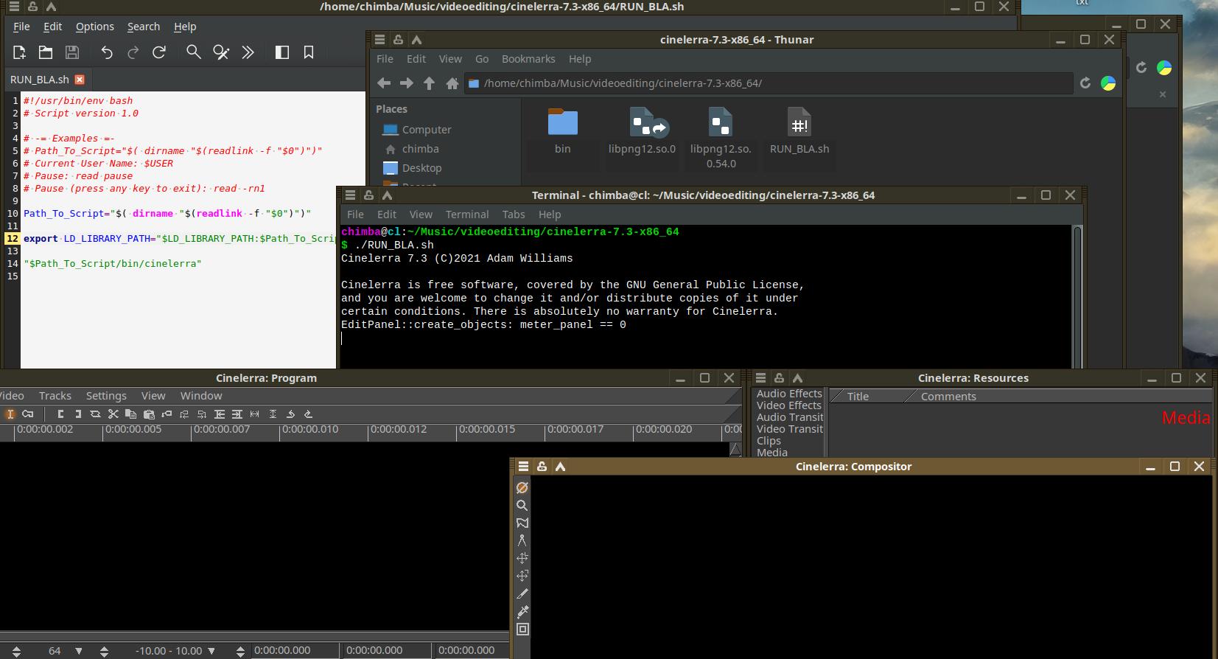Image resolution: width=1218 pixels, height=659 pixels.
Task: Open the track zoom dropdown showing 64
Action: click(x=79, y=651)
